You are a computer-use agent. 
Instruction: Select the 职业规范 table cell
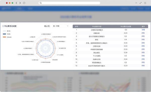(x=97, y=53)
